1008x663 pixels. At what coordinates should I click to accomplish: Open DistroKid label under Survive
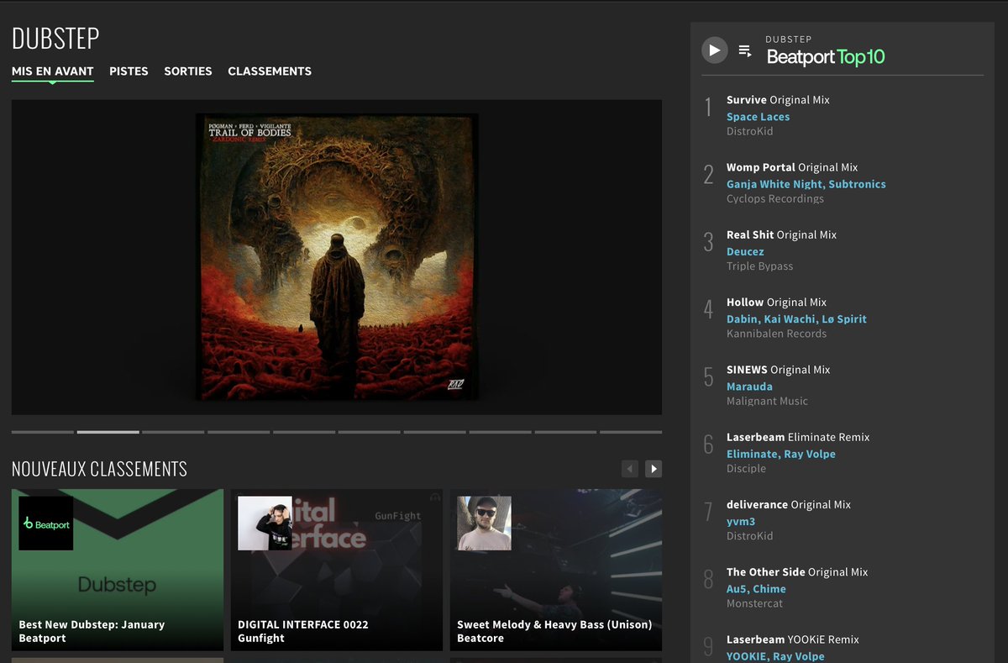tap(749, 131)
